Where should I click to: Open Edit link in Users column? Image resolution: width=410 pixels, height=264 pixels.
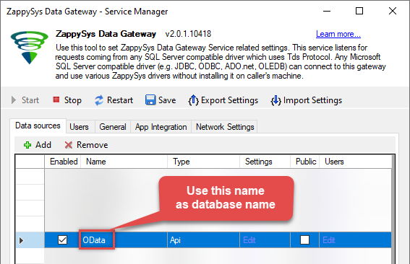click(329, 240)
